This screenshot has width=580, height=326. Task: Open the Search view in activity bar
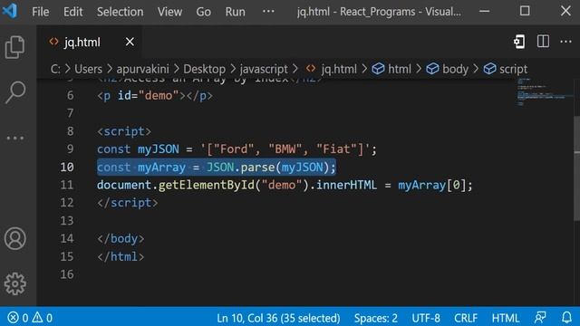coord(15,92)
